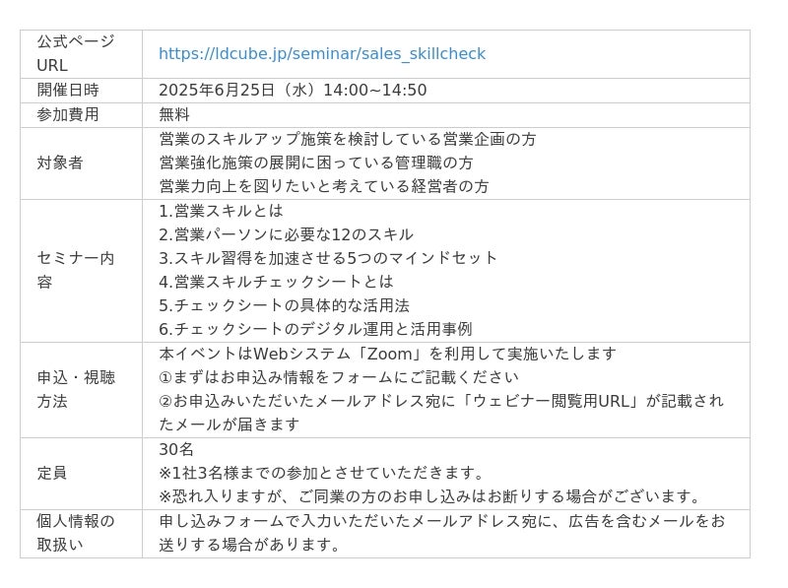Click item 2 about 12のスキル
The width and height of the screenshot is (788, 588).
286,234
